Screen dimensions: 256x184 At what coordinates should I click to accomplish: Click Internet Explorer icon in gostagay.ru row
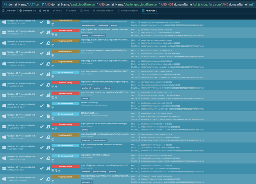pyautogui.click(x=48, y=179)
